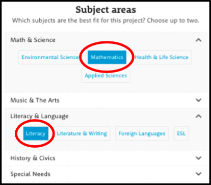Collapse Literacy & Language using its up chevron
The width and height of the screenshot is (211, 185).
point(198,116)
